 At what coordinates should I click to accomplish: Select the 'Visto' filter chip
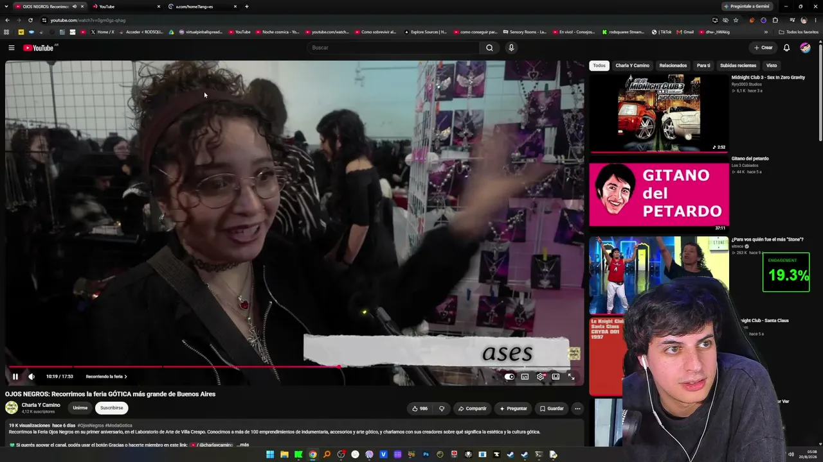[x=772, y=65]
